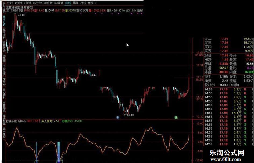Click the 总量 56570 value
The width and height of the screenshot is (254, 163).
coord(224,68)
